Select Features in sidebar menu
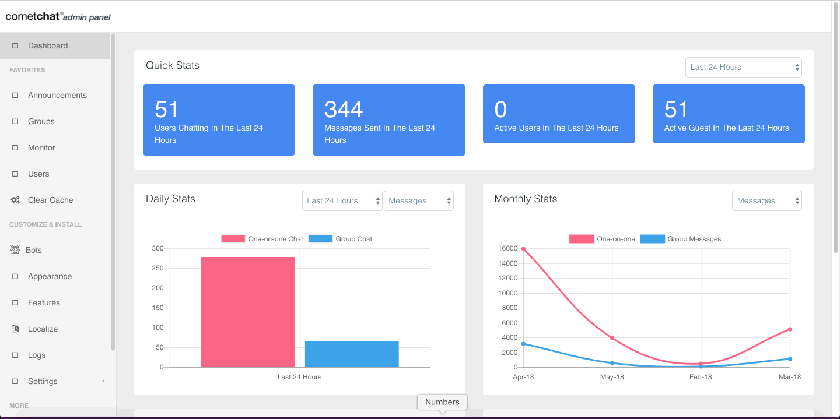Screen dimensions: 840x419 [44, 302]
